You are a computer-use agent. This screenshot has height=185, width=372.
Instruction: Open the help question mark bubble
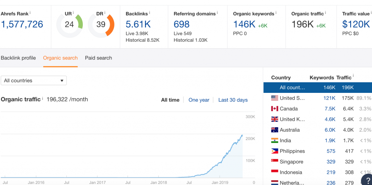pyautogui.click(x=367, y=180)
